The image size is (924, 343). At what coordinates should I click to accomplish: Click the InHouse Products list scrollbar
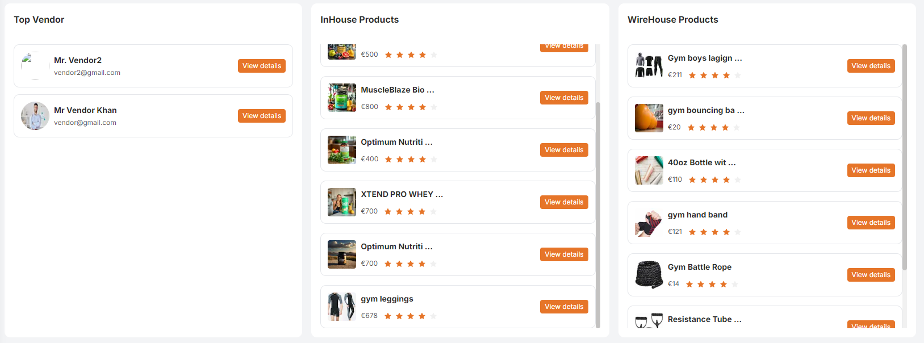(x=597, y=215)
